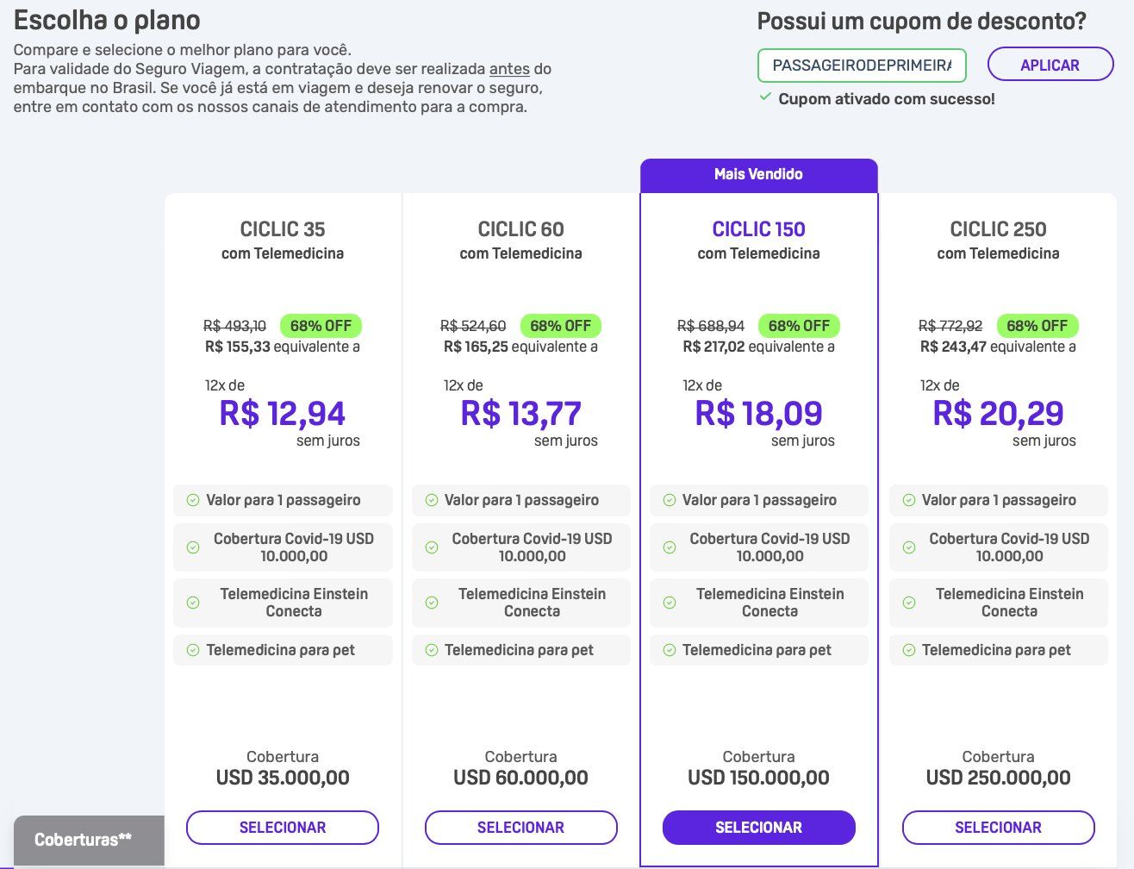Click the 68% OFF badge on CICLIC 250
Image resolution: width=1134 pixels, height=869 pixels.
[x=1037, y=326]
